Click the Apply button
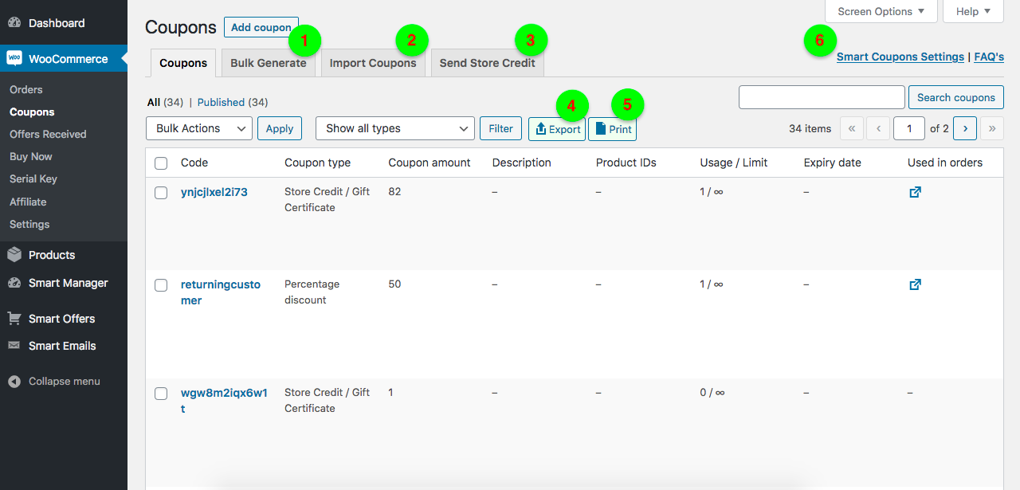Viewport: 1020px width, 490px height. pyautogui.click(x=280, y=128)
